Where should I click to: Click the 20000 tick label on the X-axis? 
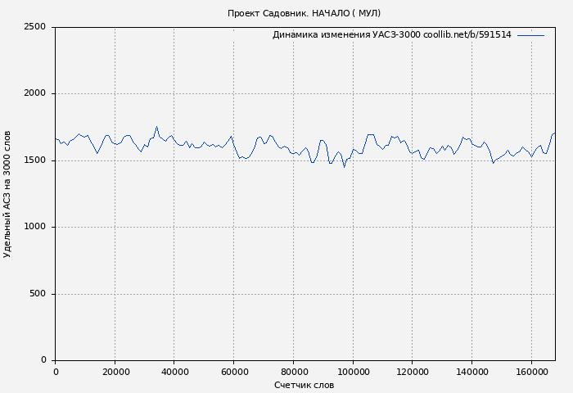coord(115,372)
